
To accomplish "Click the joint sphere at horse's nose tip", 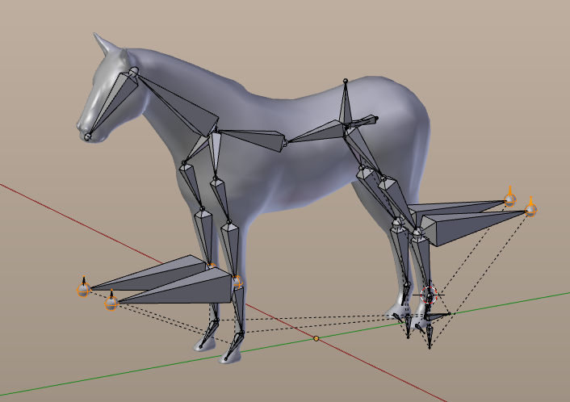I will click(87, 137).
